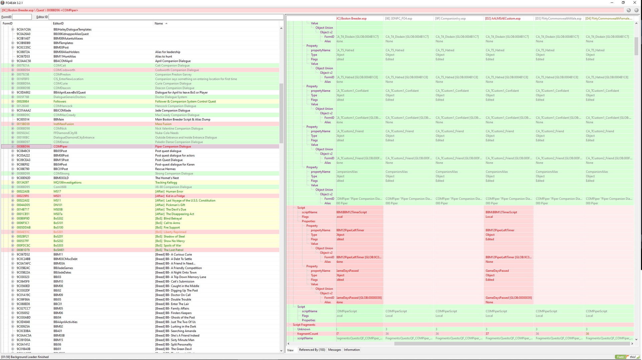The height and width of the screenshot is (360, 642).
Task: Select the BBM11HuntAlias record row
Action: pyautogui.click(x=140, y=56)
